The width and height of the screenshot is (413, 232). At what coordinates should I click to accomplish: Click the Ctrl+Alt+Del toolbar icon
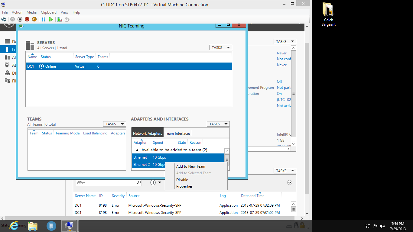4,19
